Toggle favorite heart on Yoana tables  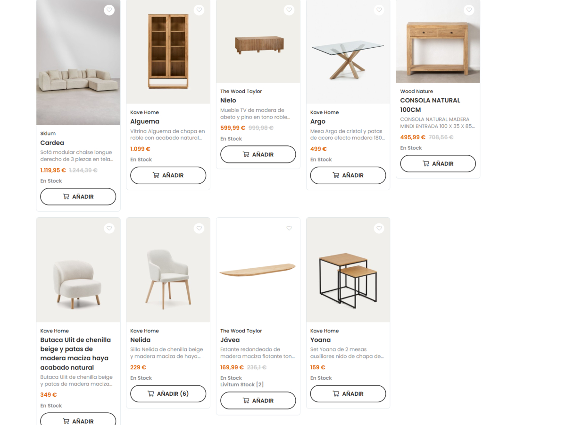coord(379,229)
